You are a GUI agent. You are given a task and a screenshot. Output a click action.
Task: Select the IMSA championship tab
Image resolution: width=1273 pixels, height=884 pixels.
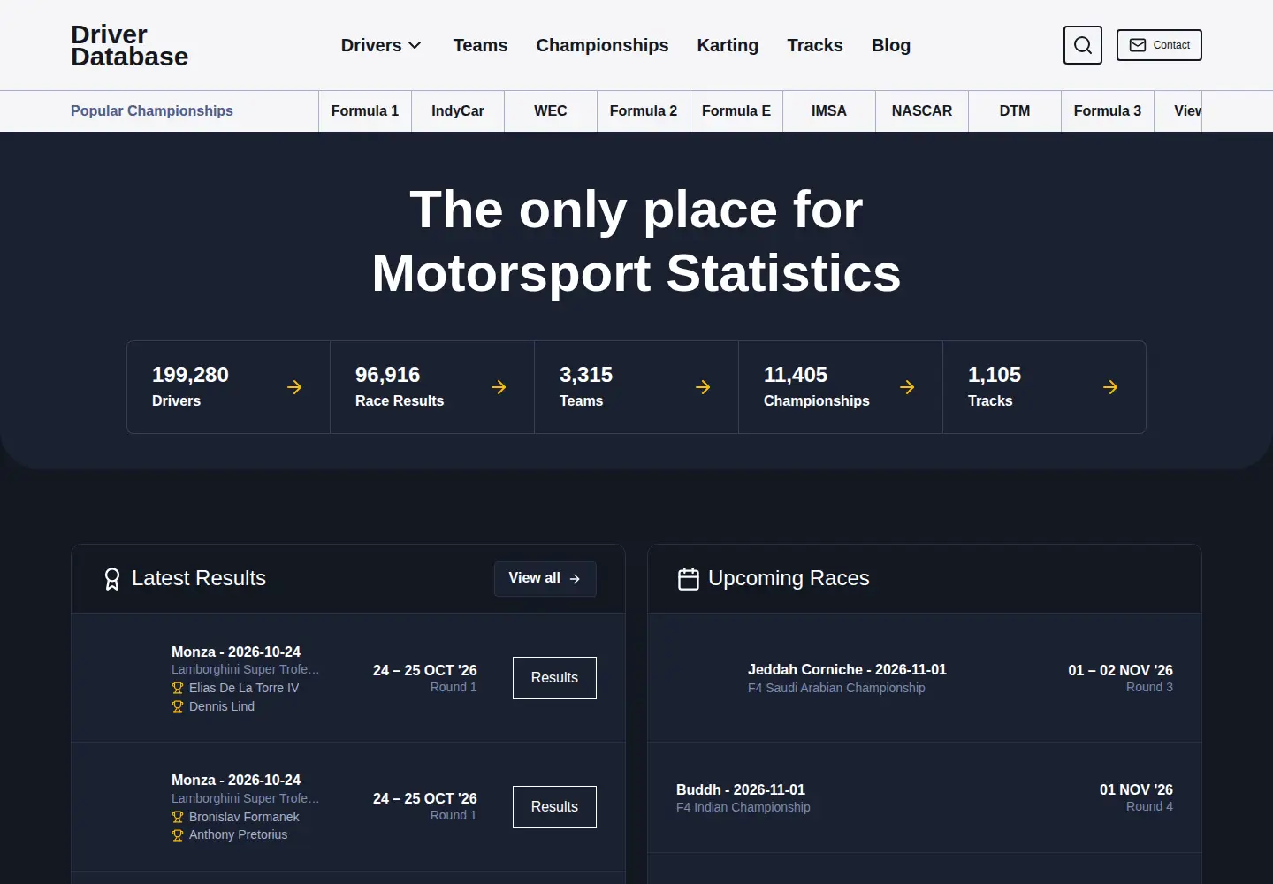click(829, 111)
